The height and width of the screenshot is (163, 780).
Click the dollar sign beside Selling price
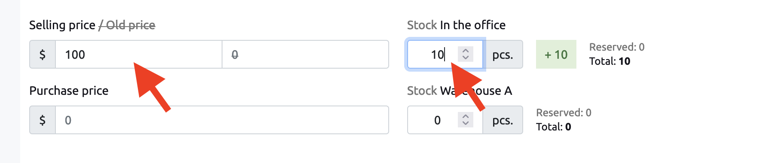pyautogui.click(x=43, y=54)
